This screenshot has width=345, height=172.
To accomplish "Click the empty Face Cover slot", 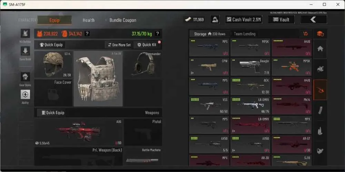I will click(53, 93).
